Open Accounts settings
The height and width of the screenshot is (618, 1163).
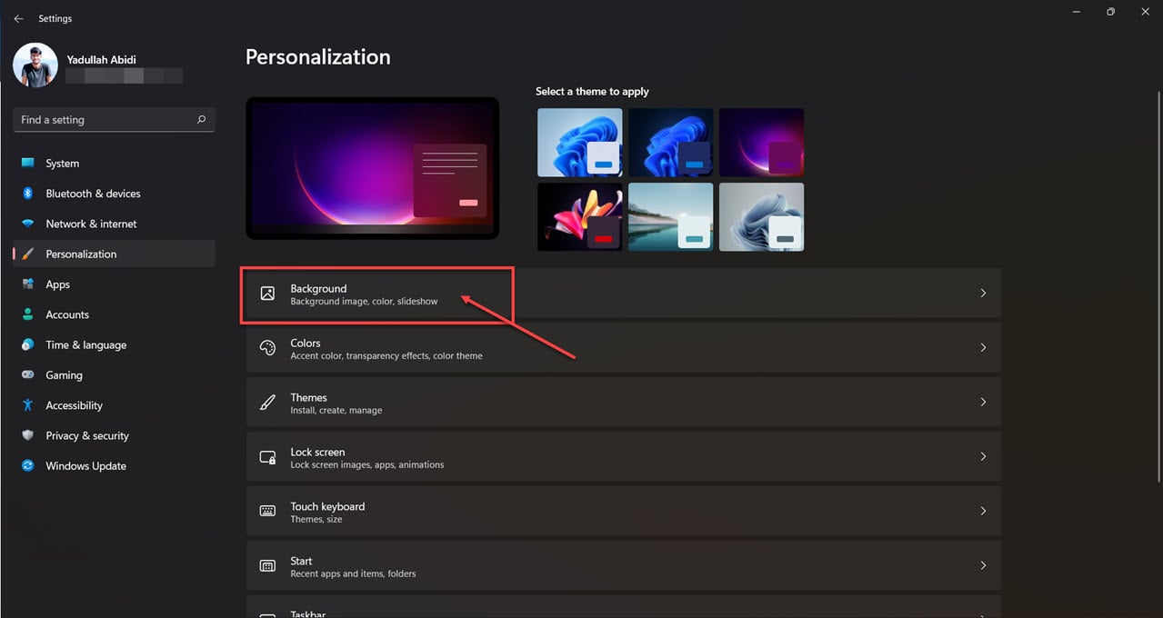pos(66,314)
